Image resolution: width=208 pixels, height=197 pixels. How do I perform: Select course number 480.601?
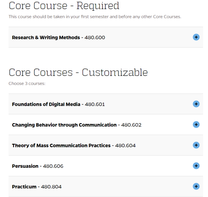click(95, 105)
